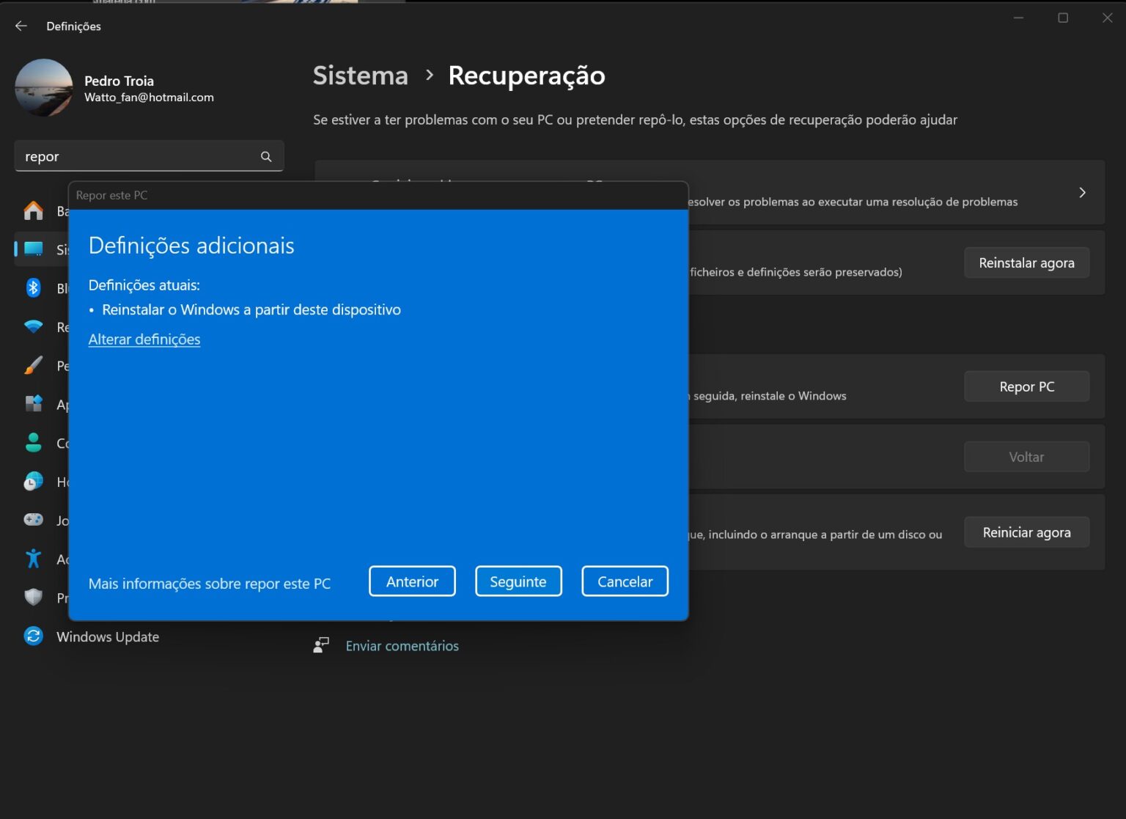The image size is (1126, 819).
Task: Open Privacidade with the shield icon
Action: click(34, 597)
